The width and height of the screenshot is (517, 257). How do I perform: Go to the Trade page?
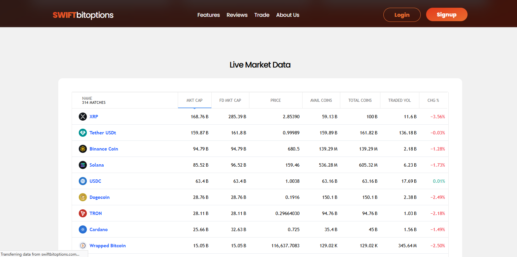pos(262,15)
